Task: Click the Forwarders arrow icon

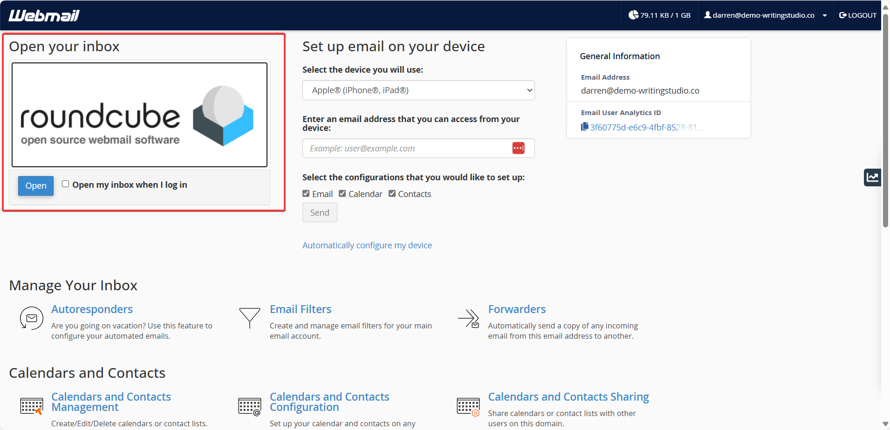Action: tap(468, 319)
